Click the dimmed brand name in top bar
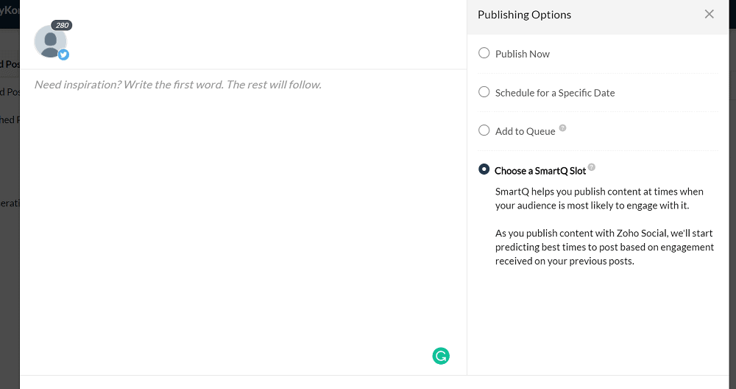This screenshot has width=736, height=389. tap(10, 10)
